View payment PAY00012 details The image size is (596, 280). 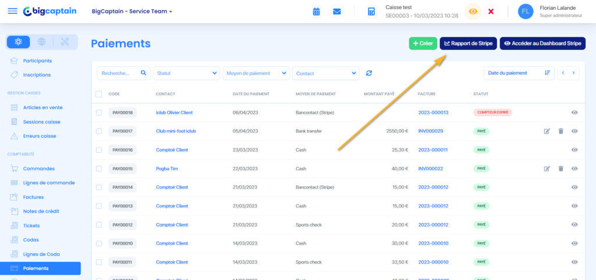point(574,225)
